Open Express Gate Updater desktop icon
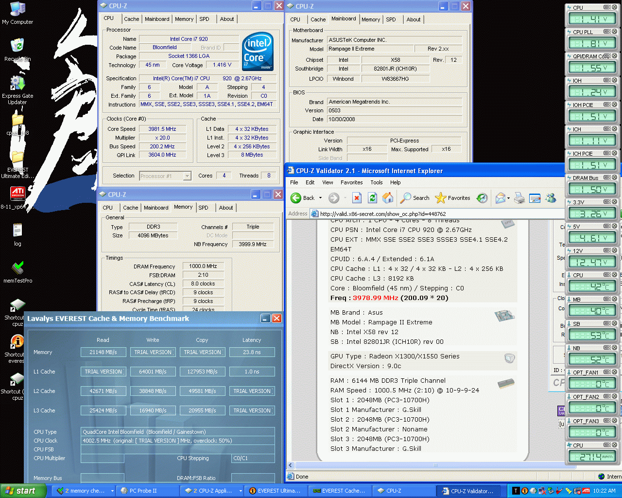This screenshot has height=498, width=622. point(17,90)
